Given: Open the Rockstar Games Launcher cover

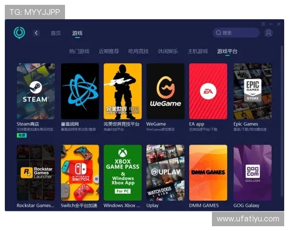Looking at the screenshot, I should pos(36,173).
